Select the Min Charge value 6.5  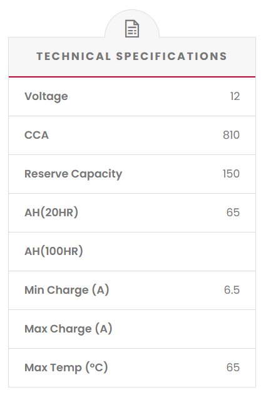232,290
